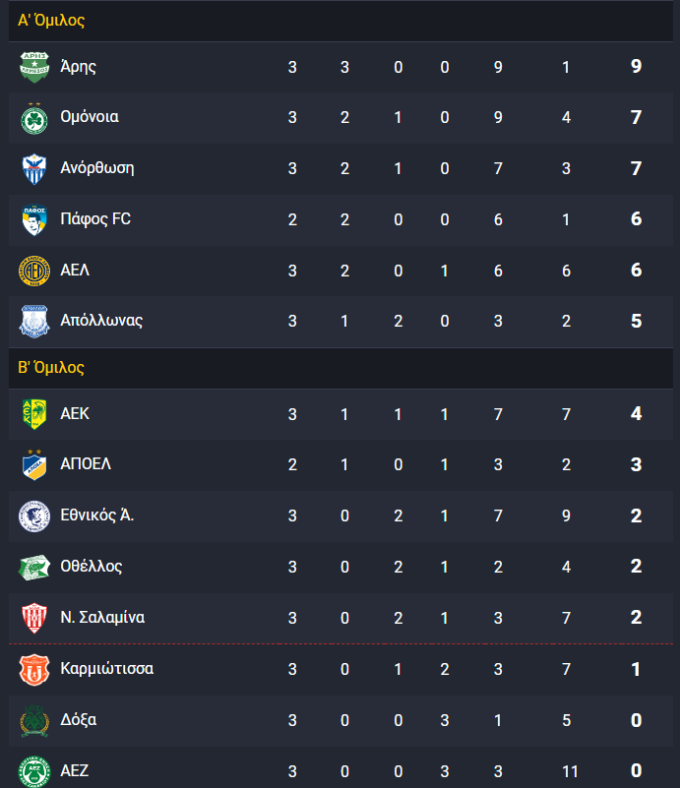Open the Καρμιώτισσα orange crest
The height and width of the screenshot is (788, 680).
click(34, 669)
